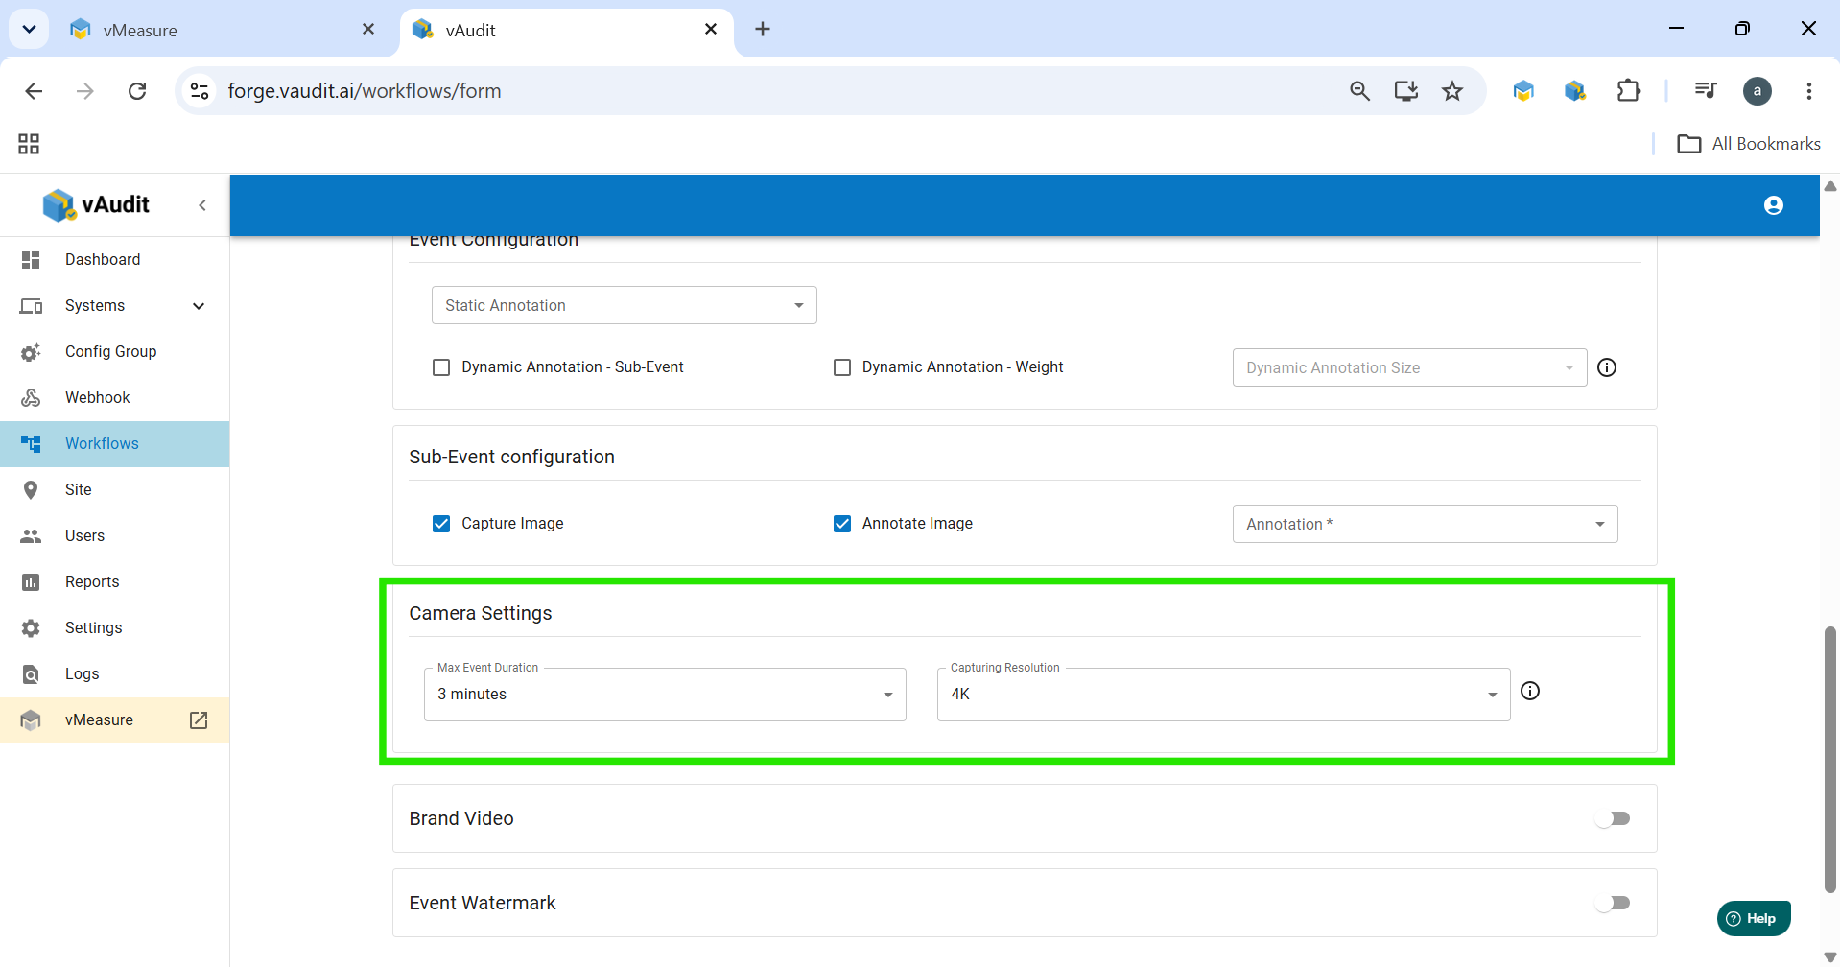Click the Users people icon
Image resolution: width=1840 pixels, height=967 pixels.
31,536
